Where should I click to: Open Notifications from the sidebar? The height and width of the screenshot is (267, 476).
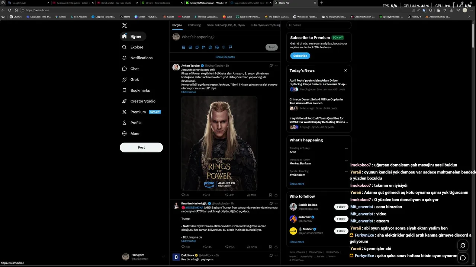[137, 58]
